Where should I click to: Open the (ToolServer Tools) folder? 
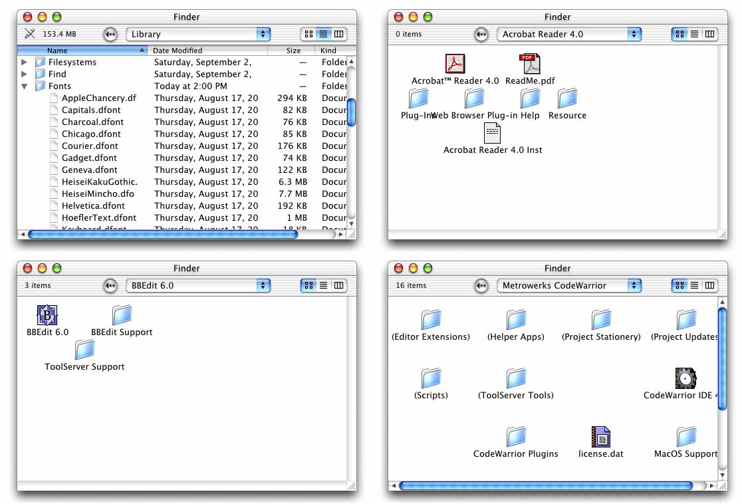(516, 378)
